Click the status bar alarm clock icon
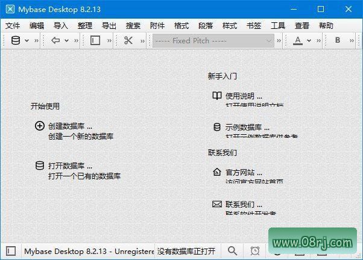 click(x=255, y=251)
